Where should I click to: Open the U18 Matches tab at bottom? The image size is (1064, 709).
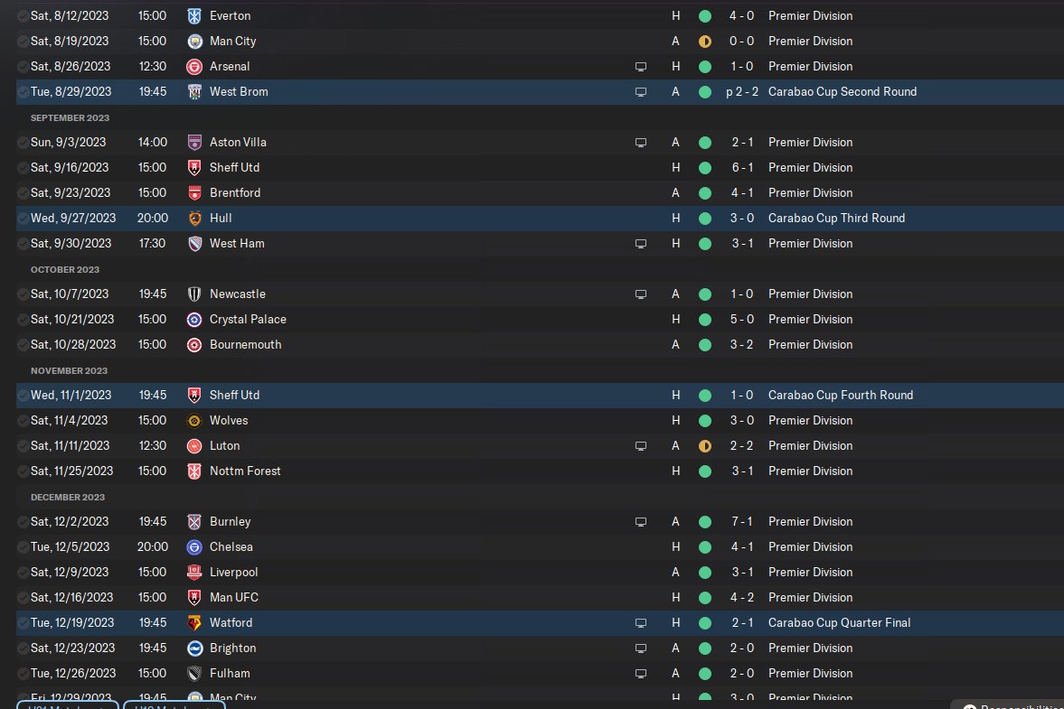(x=174, y=704)
